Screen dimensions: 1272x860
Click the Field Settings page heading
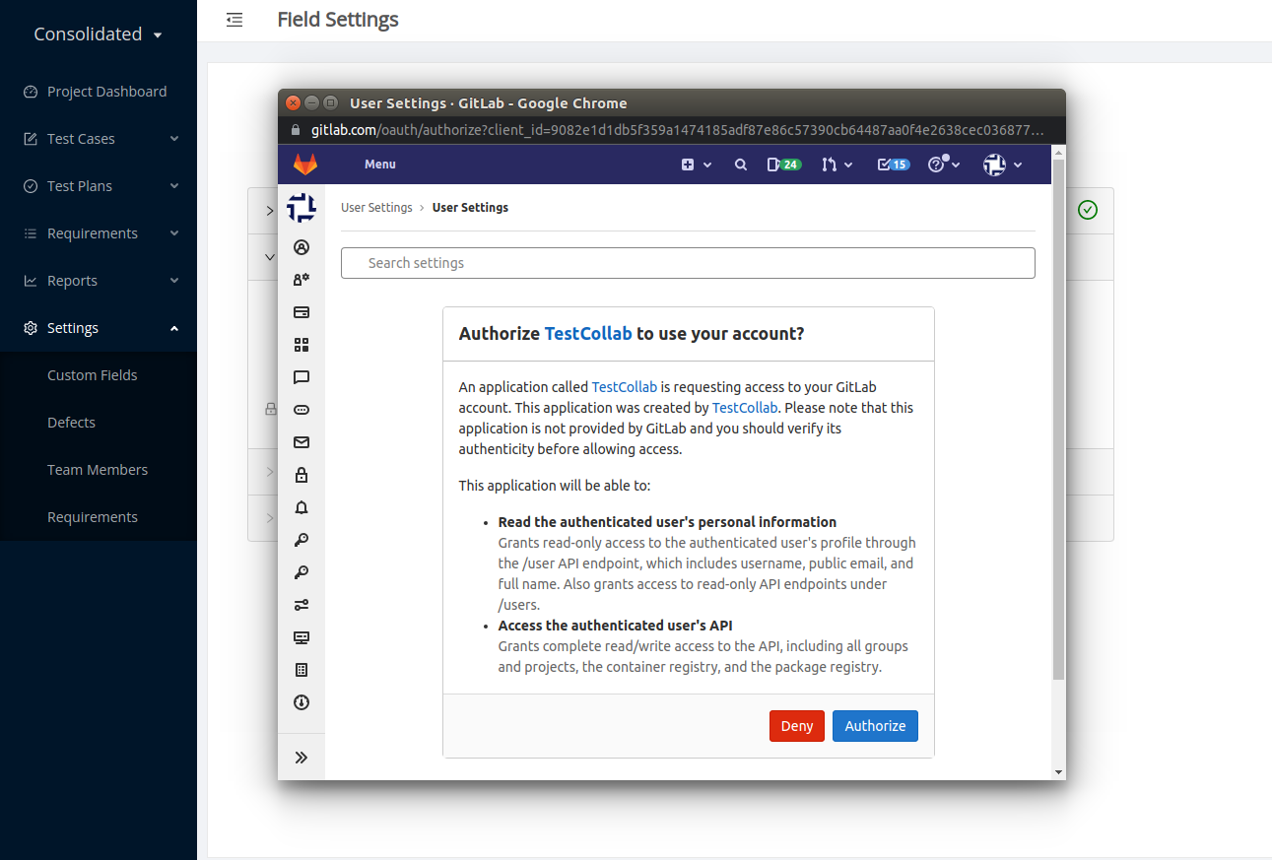point(338,20)
